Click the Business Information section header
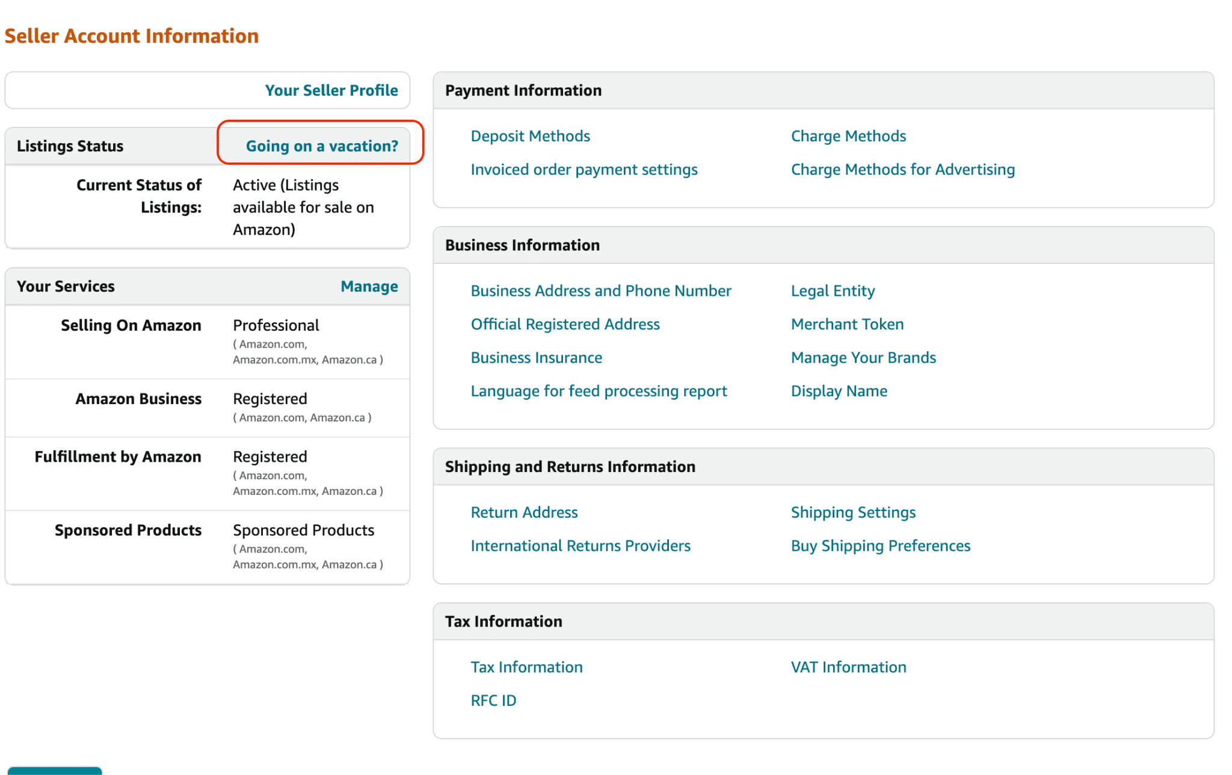1232x775 pixels. [x=522, y=245]
